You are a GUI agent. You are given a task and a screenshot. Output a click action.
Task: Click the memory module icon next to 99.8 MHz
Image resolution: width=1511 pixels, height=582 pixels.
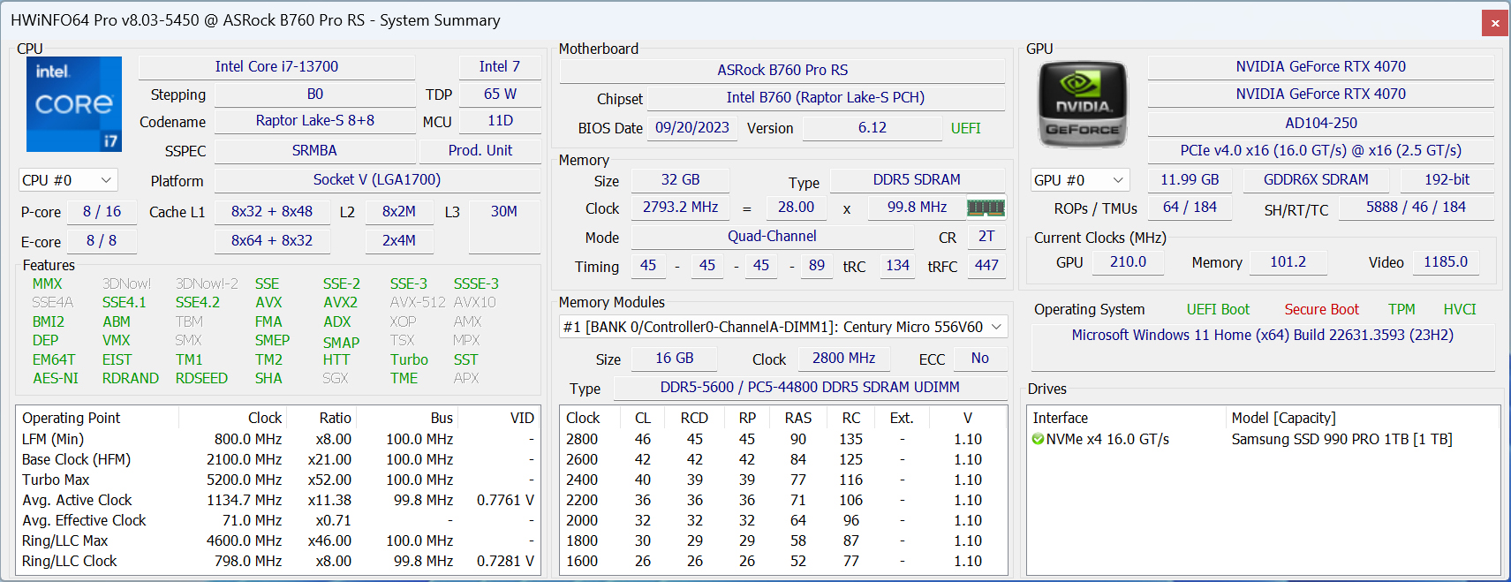[986, 208]
